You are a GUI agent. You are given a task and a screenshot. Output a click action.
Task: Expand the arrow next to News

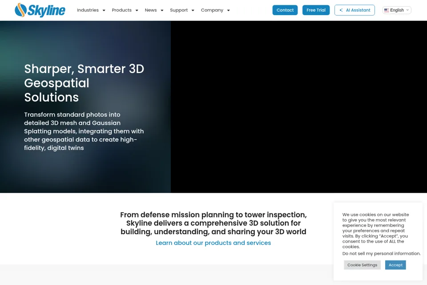pyautogui.click(x=162, y=10)
